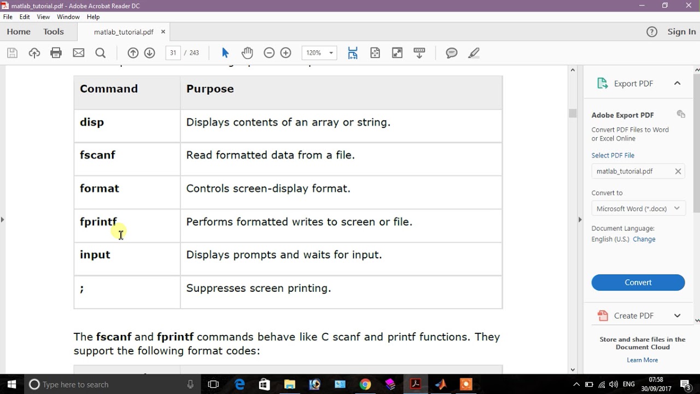Open the Convert to Microsoft Word dropdown
The image size is (700, 394).
[638, 208]
